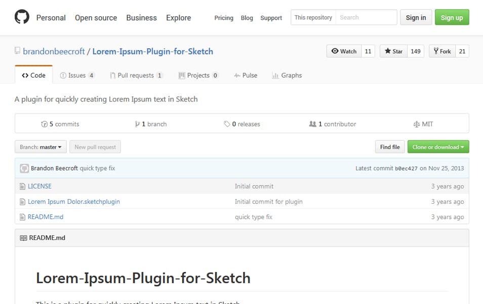Open the README.md file link
This screenshot has height=304, width=483.
(x=45, y=217)
